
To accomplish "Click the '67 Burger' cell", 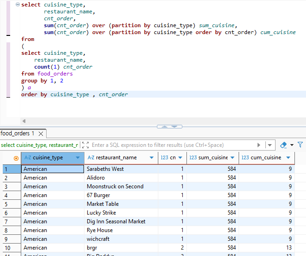I will point(121,195).
